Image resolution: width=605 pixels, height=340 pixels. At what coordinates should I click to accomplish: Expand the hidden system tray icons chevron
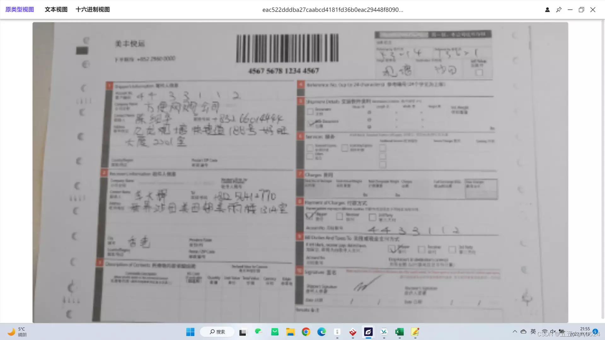coord(515,331)
